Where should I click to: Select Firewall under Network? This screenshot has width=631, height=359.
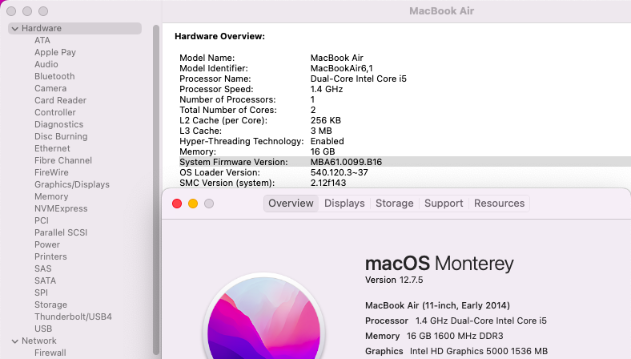click(50, 353)
